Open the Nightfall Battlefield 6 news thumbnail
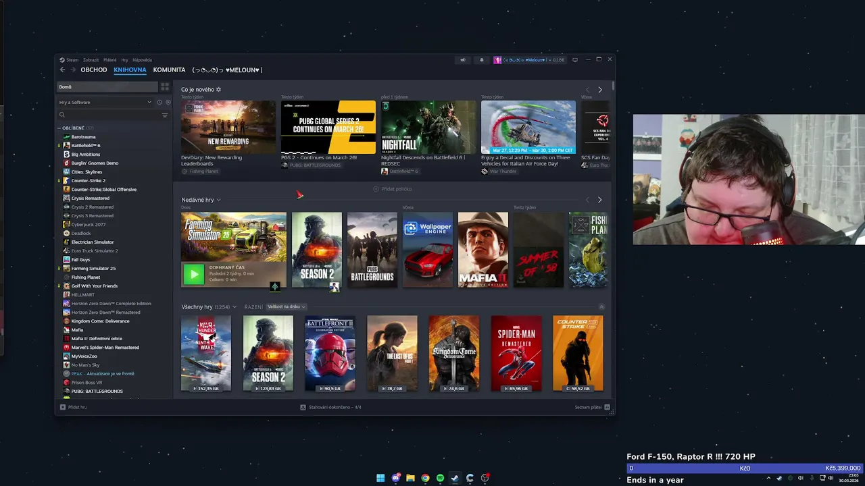Viewport: 865px width, 486px height. click(x=428, y=128)
